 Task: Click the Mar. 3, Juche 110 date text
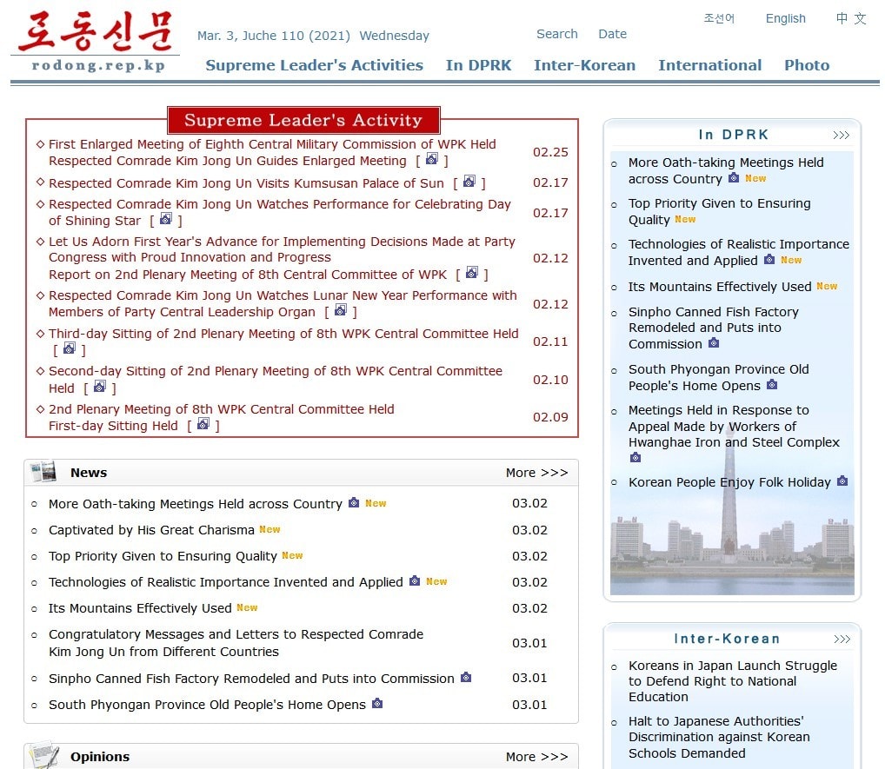pos(313,36)
